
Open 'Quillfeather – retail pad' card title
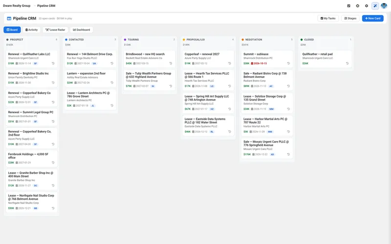point(317,54)
